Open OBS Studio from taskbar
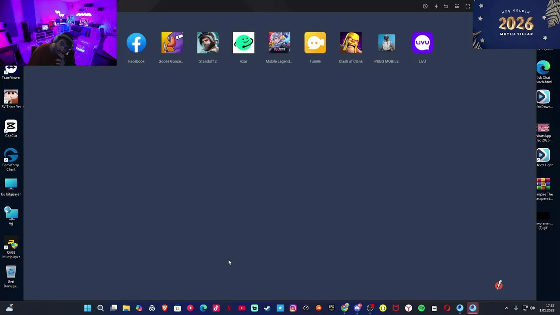Viewport: 560px width, 315px height. pos(370,308)
